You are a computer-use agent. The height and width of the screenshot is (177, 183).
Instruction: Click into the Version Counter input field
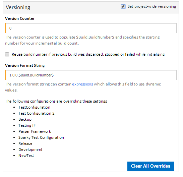[91, 28]
